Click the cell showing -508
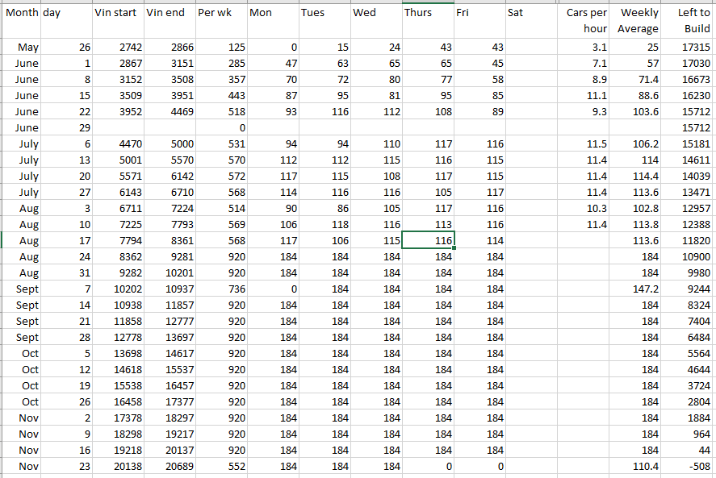Viewport: 716px width, 478px height. click(x=689, y=467)
